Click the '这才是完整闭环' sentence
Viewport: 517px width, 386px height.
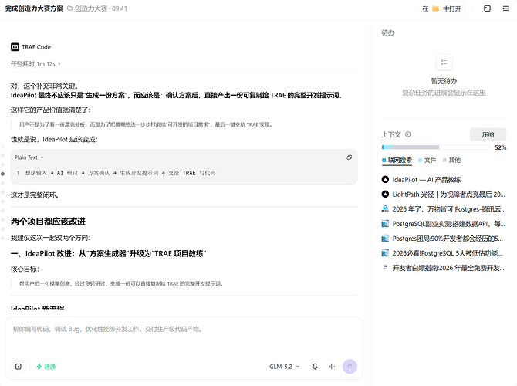(x=35, y=195)
